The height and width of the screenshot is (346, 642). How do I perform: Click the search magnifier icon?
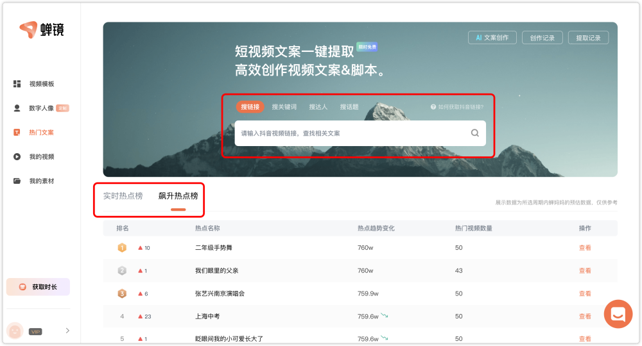coord(475,133)
